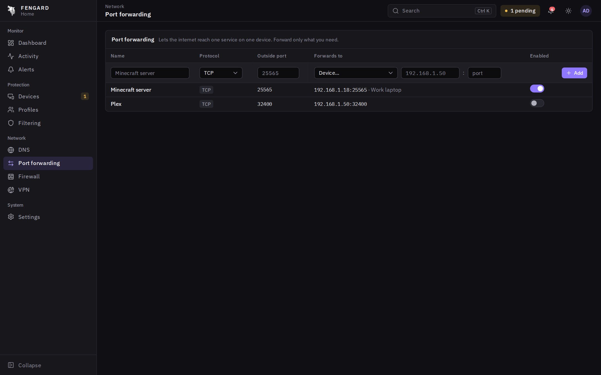Click 192.168.1.18:25565 forward address

[x=341, y=90]
